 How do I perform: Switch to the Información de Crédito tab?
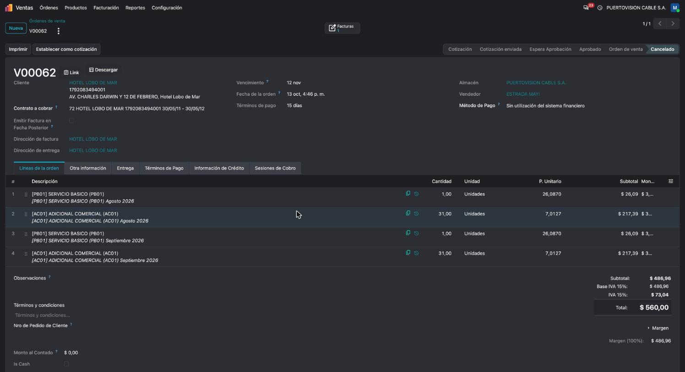point(219,168)
